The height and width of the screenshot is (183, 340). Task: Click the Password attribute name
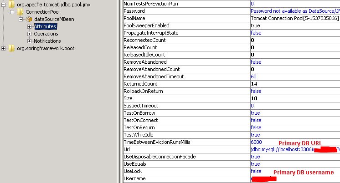pyautogui.click(x=134, y=11)
